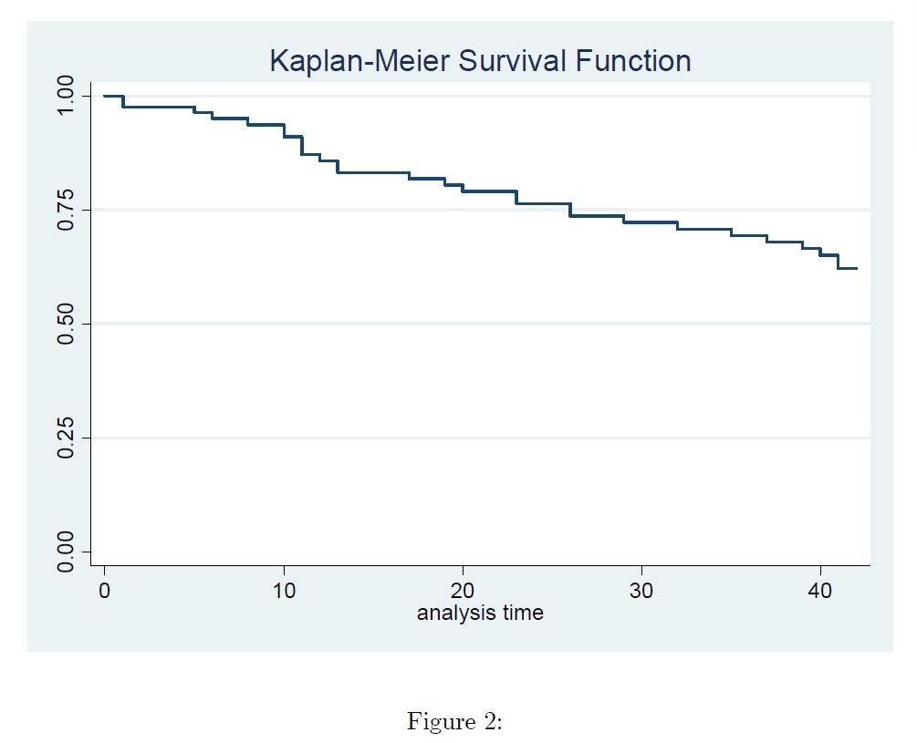917x743 pixels.
Task: Click the Figure 2 caption text
Action: pyautogui.click(x=454, y=722)
